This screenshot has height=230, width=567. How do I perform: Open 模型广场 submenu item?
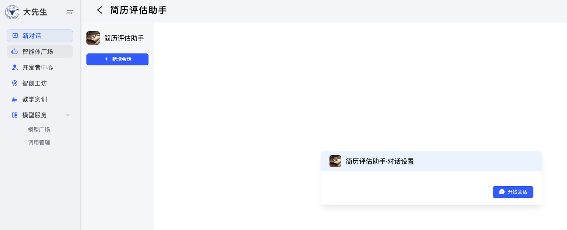point(39,130)
